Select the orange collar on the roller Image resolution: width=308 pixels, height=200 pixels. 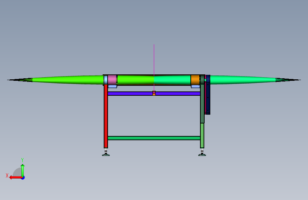coord(195,80)
